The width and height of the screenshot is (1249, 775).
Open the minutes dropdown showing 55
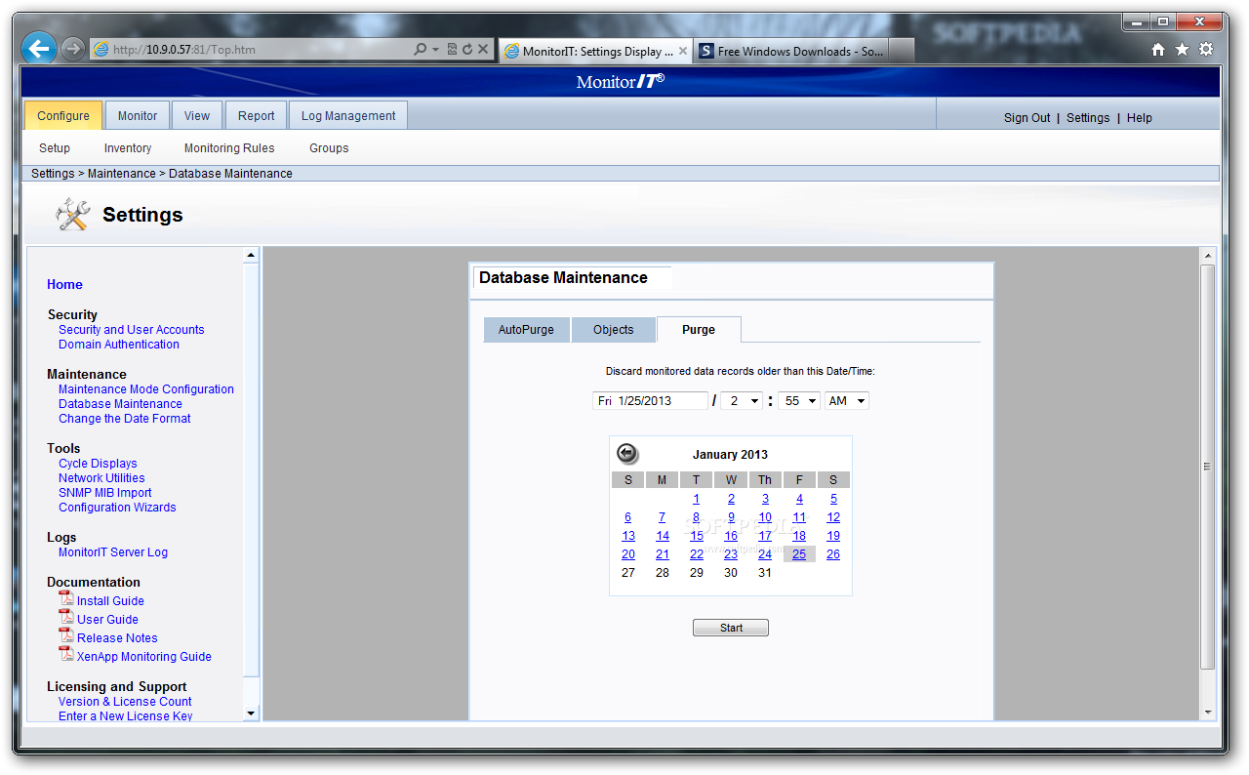798,401
